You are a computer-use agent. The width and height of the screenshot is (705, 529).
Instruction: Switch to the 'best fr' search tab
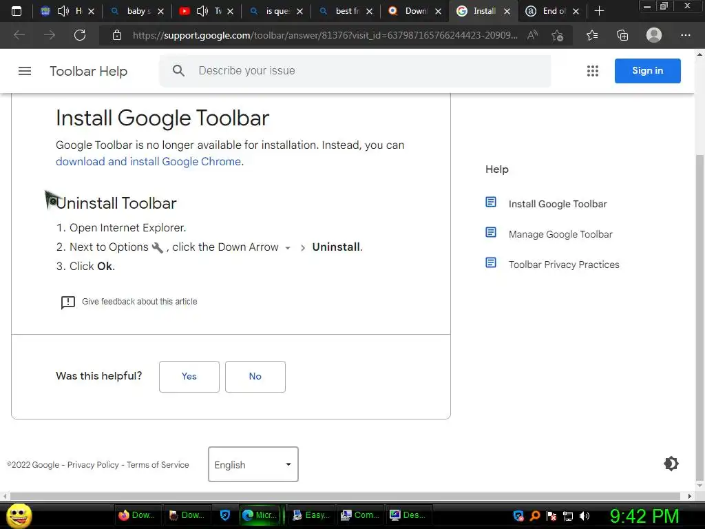(346, 11)
